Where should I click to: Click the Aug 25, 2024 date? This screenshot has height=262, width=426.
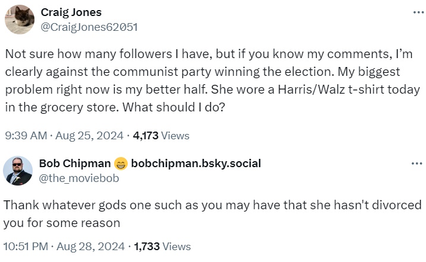click(88, 136)
